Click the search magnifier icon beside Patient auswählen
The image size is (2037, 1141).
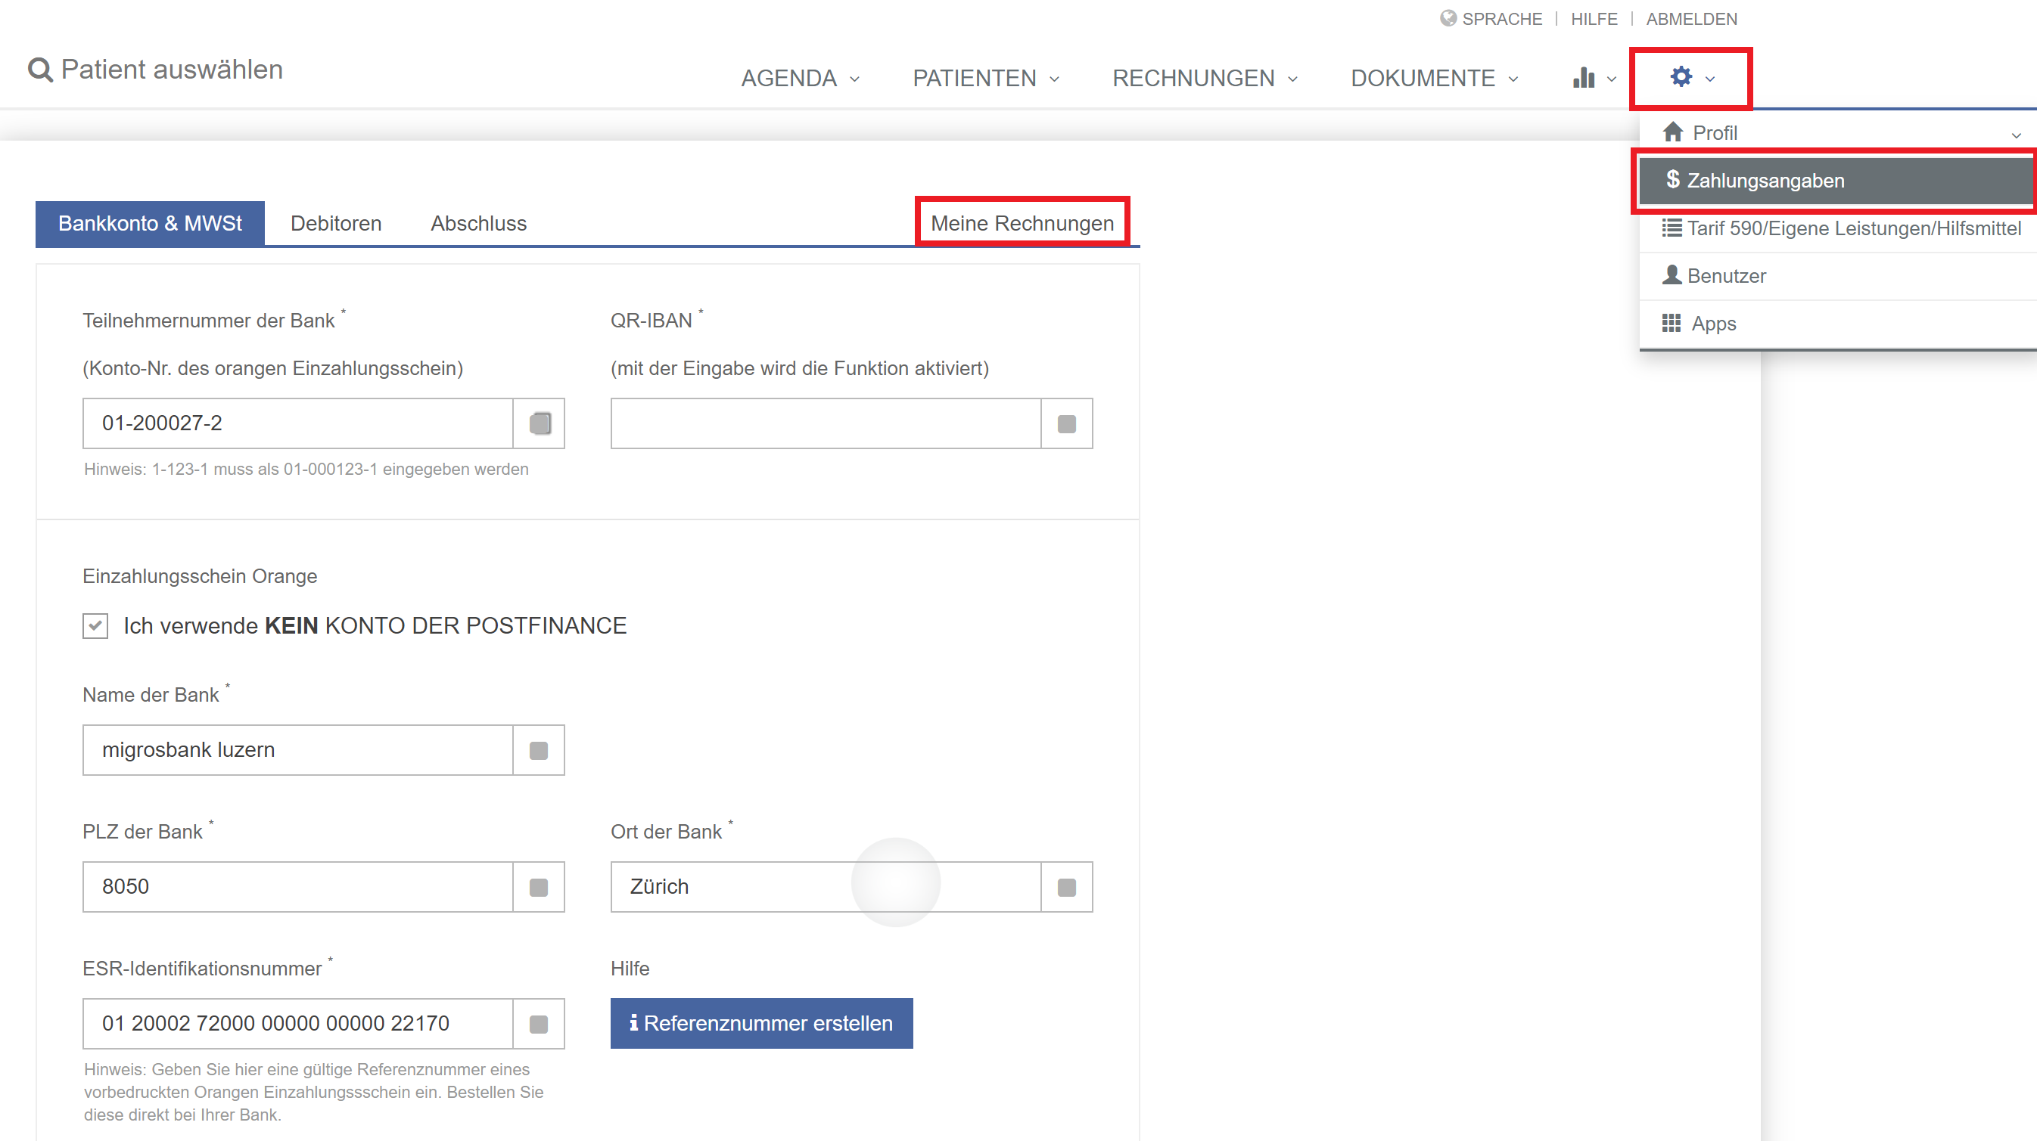pyautogui.click(x=40, y=70)
